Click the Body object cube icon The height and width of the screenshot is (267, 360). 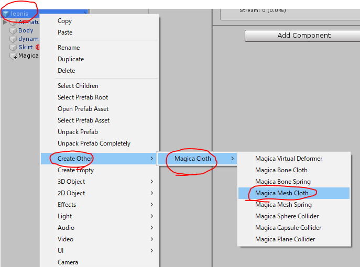pos(13,30)
